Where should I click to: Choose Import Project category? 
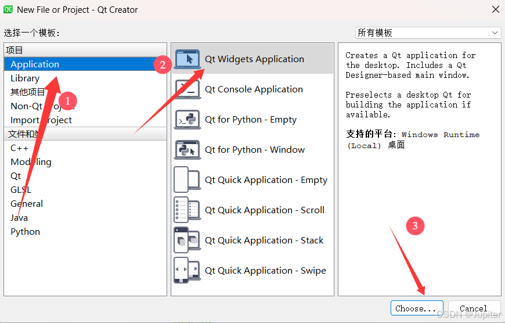point(85,120)
